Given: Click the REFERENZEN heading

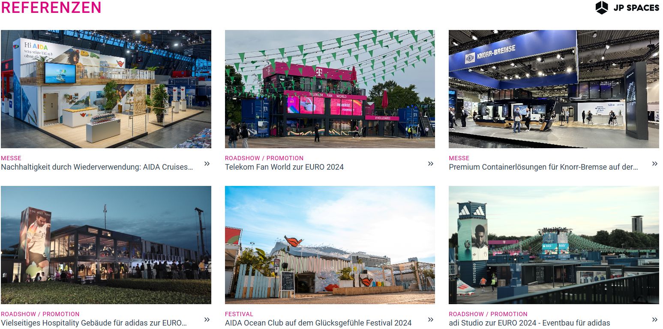Looking at the screenshot, I should pyautogui.click(x=51, y=7).
